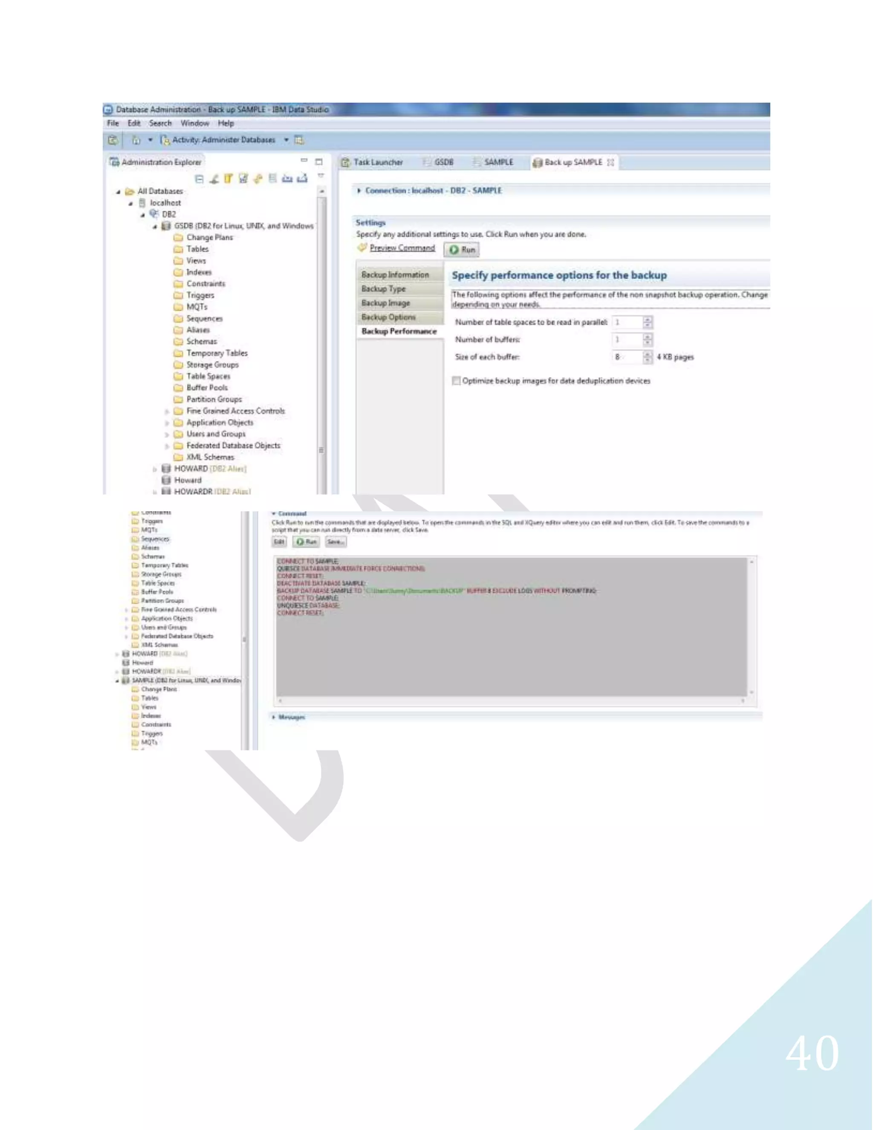Click the DB2 instance icon in tree
873x1130 pixels.
tap(154, 214)
